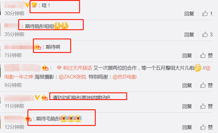Click the yellow V verified badge at 11分钟前
This screenshot has height=133, width=218.
click(x=37, y=98)
